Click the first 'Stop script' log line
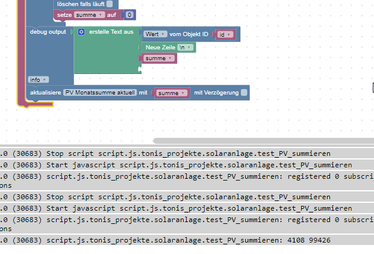This screenshot has height=254, width=374. click(x=187, y=153)
